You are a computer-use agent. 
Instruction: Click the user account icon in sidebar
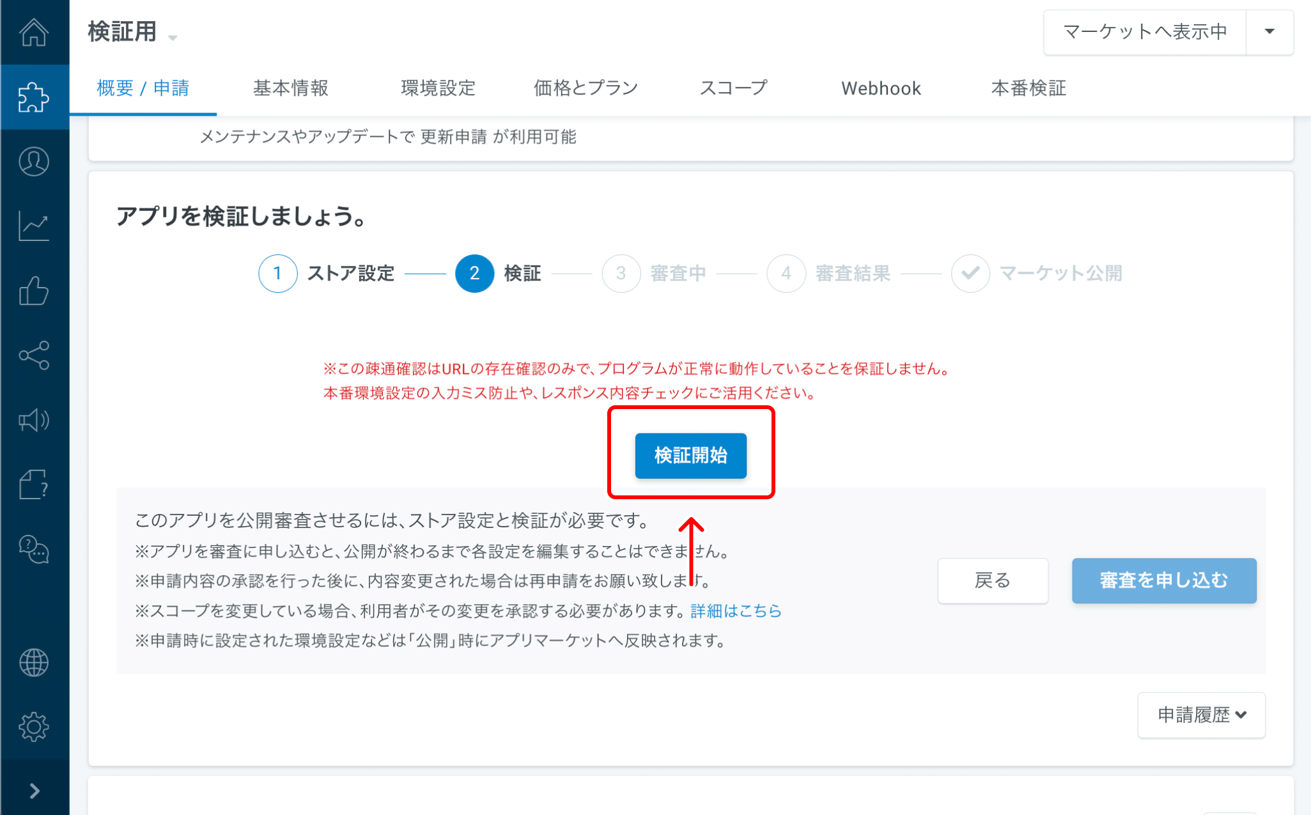point(34,162)
